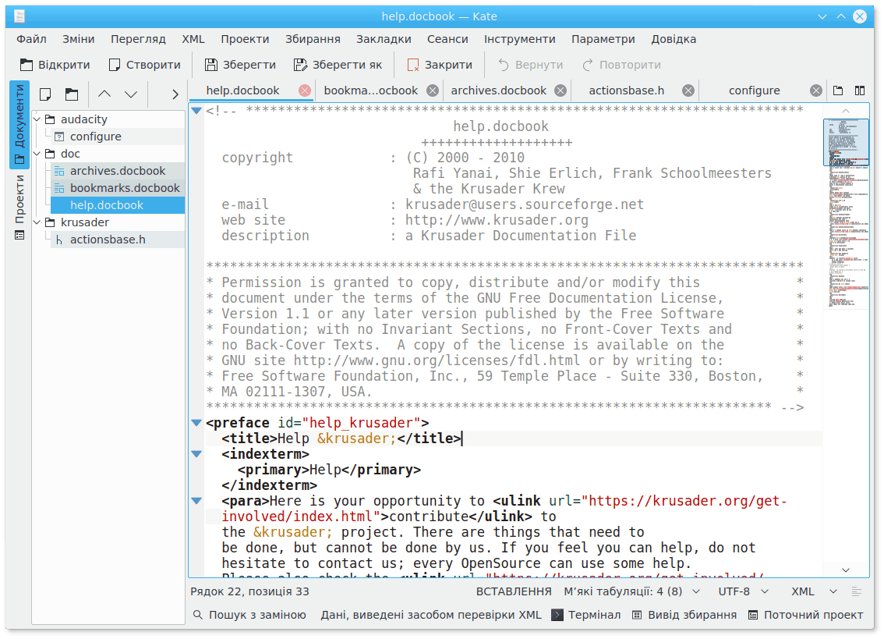Image resolution: width=884 pixels, height=639 pixels.
Task: Toggle insert mode ВСТАВЛЯННЯ in status bar
Action: tap(514, 592)
